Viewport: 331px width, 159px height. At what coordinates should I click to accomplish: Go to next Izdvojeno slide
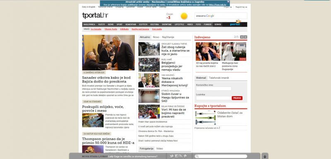pyautogui.click(x=245, y=37)
